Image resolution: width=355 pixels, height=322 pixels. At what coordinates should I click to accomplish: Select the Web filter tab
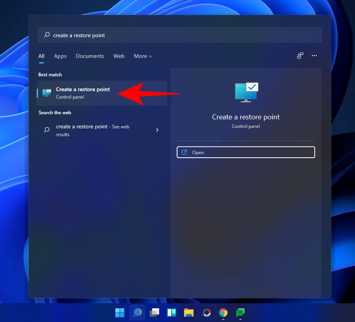[118, 56]
